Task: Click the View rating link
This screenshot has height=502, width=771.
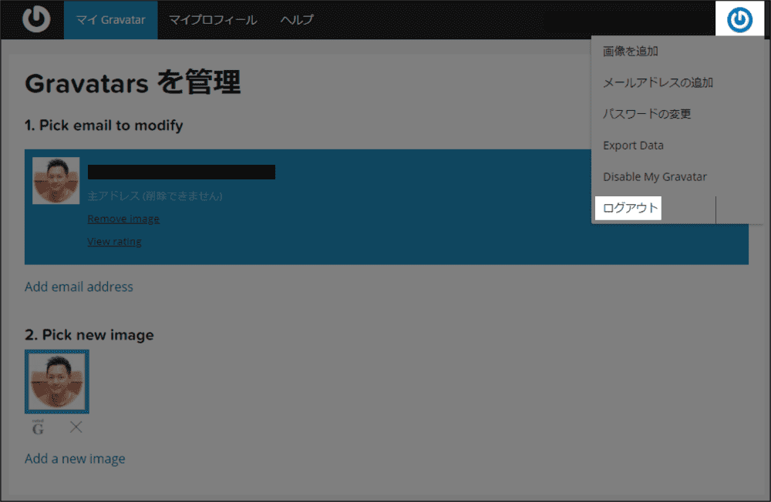Action: [x=115, y=241]
